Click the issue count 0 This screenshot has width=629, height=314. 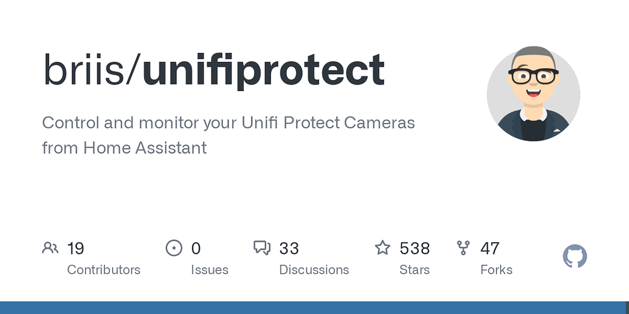pyautogui.click(x=196, y=248)
